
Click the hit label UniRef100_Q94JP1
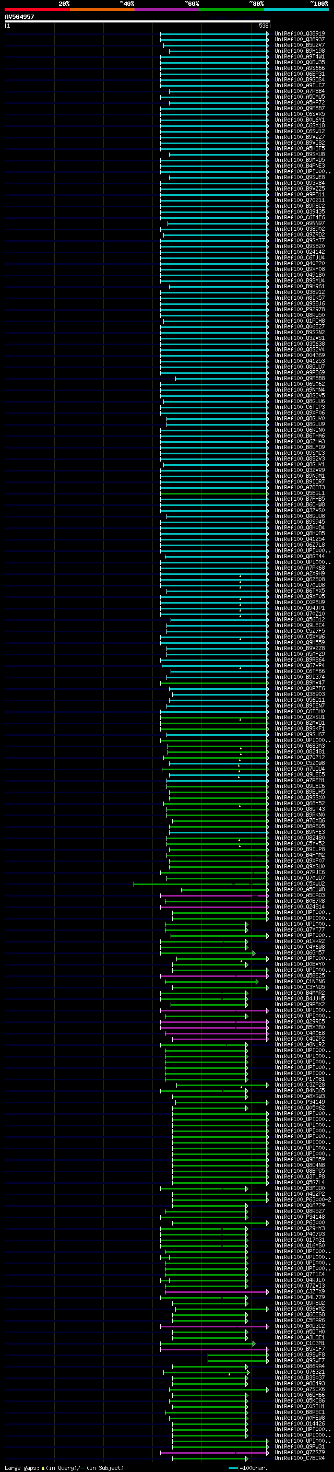[299, 608]
